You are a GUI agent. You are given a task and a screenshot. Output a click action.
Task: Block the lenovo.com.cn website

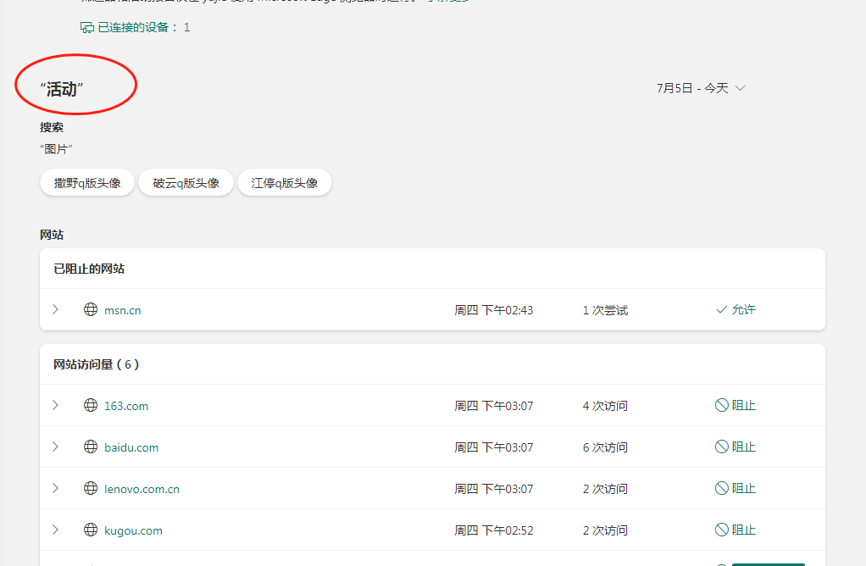[736, 488]
